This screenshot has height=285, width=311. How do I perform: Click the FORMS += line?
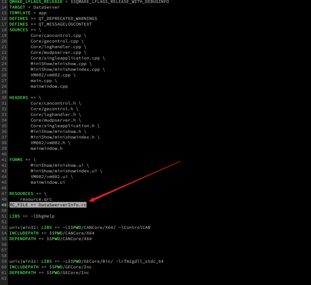[x=23, y=160]
